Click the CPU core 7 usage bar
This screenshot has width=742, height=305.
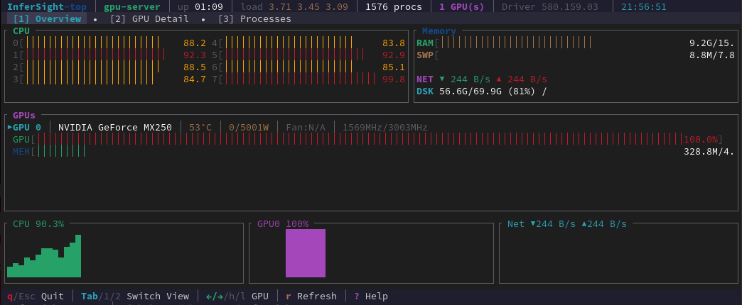[298, 79]
